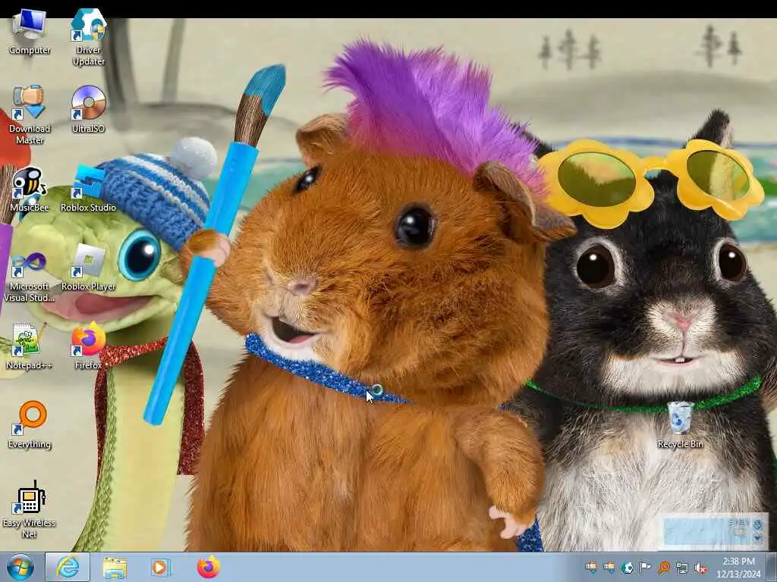Open the Computer desktop icon
The image size is (777, 582).
(30, 32)
